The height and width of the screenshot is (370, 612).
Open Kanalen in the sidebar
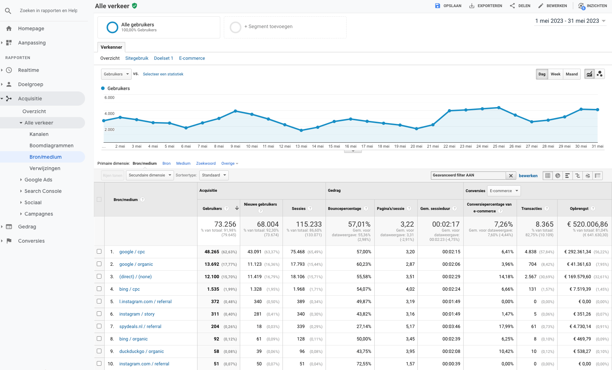tap(39, 134)
